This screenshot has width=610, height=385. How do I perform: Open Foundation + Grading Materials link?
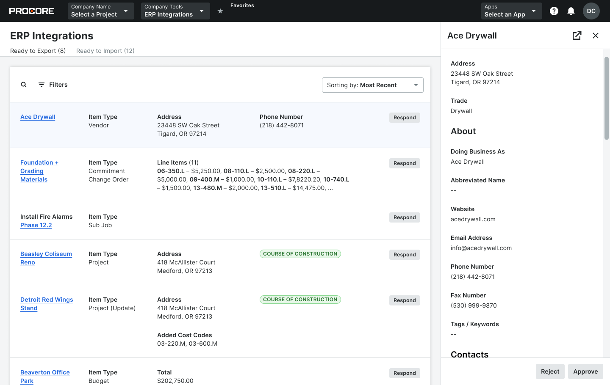(39, 171)
